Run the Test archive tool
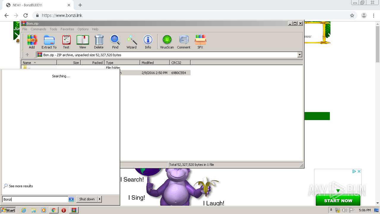The width and height of the screenshot is (380, 214). point(66,42)
